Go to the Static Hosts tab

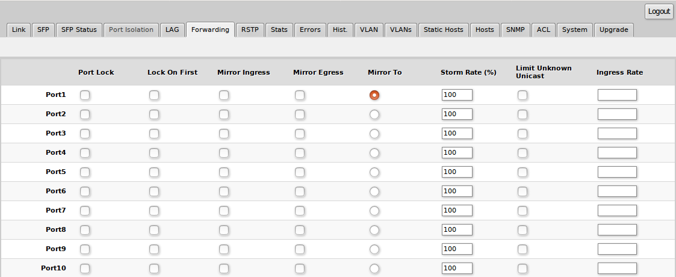(x=444, y=30)
